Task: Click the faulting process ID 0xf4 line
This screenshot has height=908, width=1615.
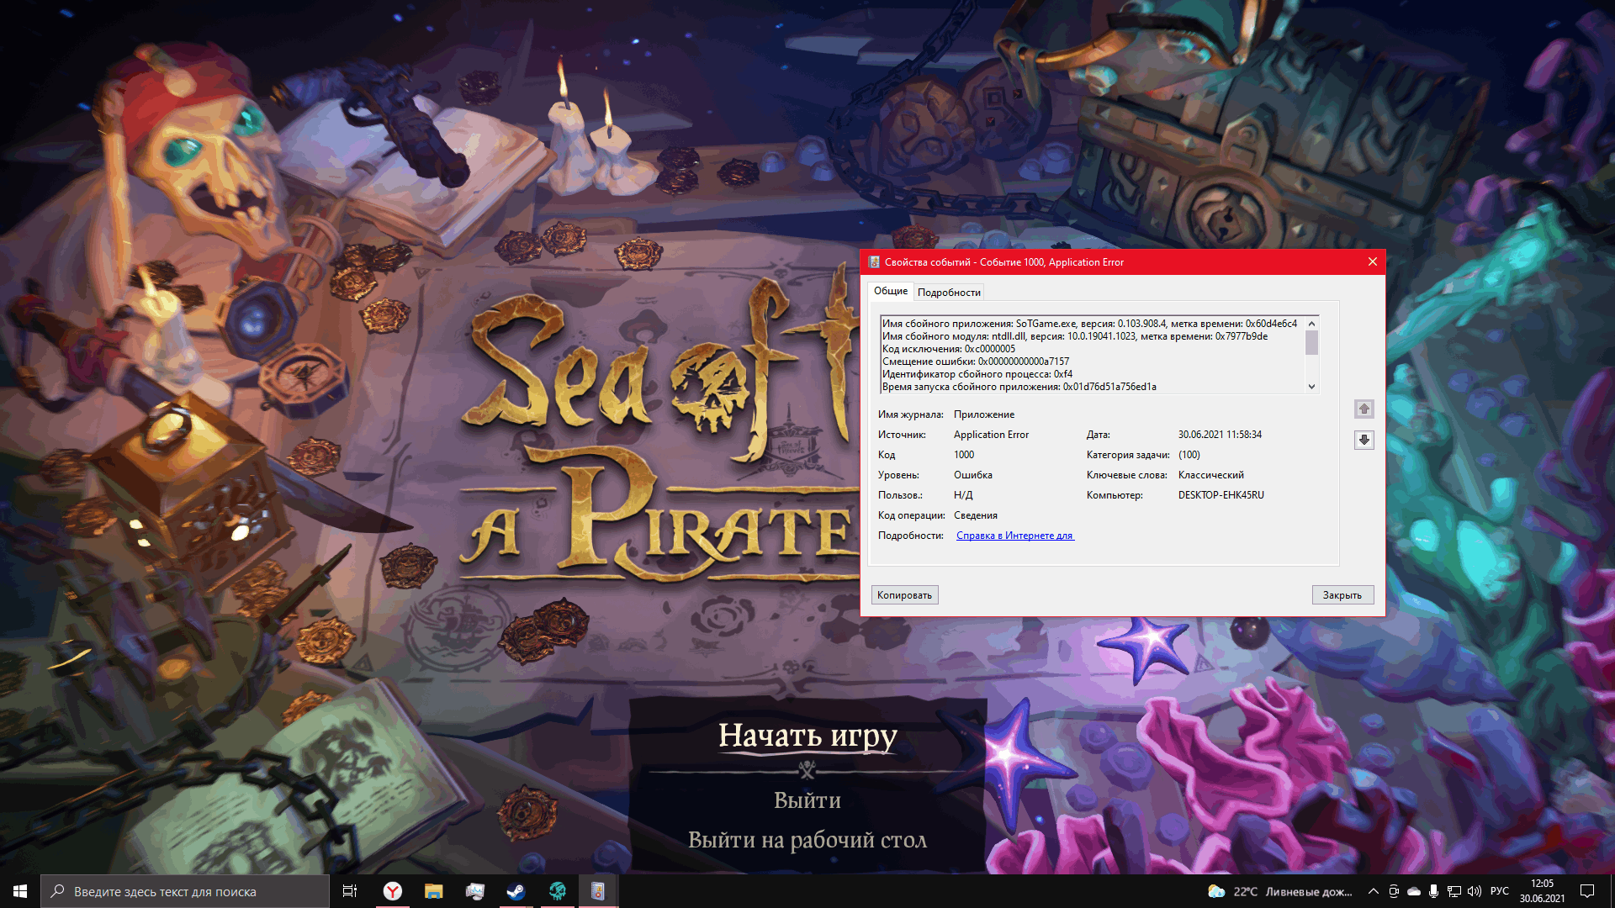Action: tap(977, 374)
